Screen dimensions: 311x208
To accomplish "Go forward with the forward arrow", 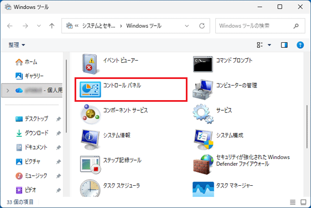I will click(25, 26).
